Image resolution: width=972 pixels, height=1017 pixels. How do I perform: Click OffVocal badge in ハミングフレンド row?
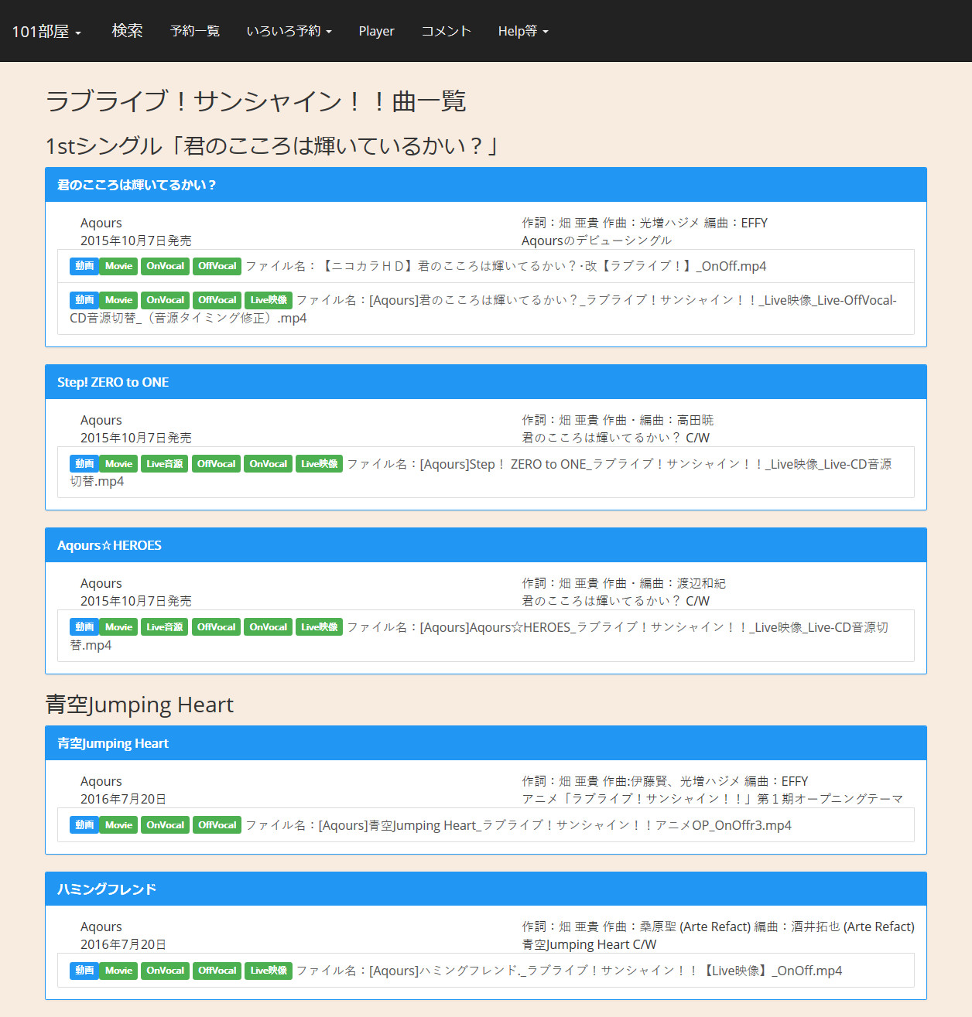click(217, 971)
